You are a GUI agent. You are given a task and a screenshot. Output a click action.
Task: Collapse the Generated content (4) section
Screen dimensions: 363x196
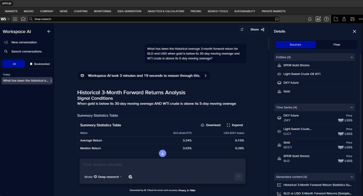352,177
